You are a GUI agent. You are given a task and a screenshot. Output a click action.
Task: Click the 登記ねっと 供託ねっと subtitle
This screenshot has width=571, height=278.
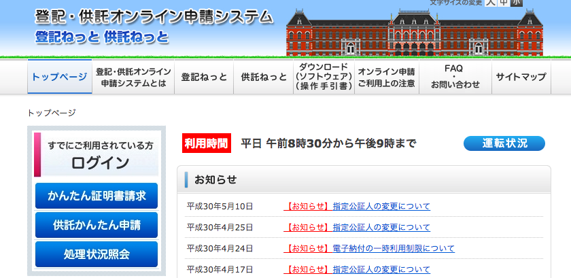pyautogui.click(x=102, y=37)
